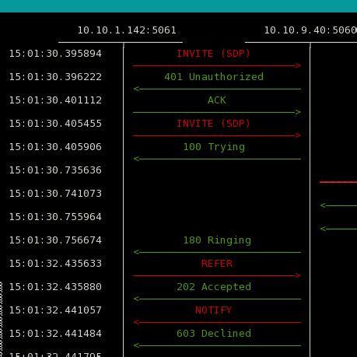Select the 603 Declined response
Viewport: 357px width, 357px height.
pos(214,334)
